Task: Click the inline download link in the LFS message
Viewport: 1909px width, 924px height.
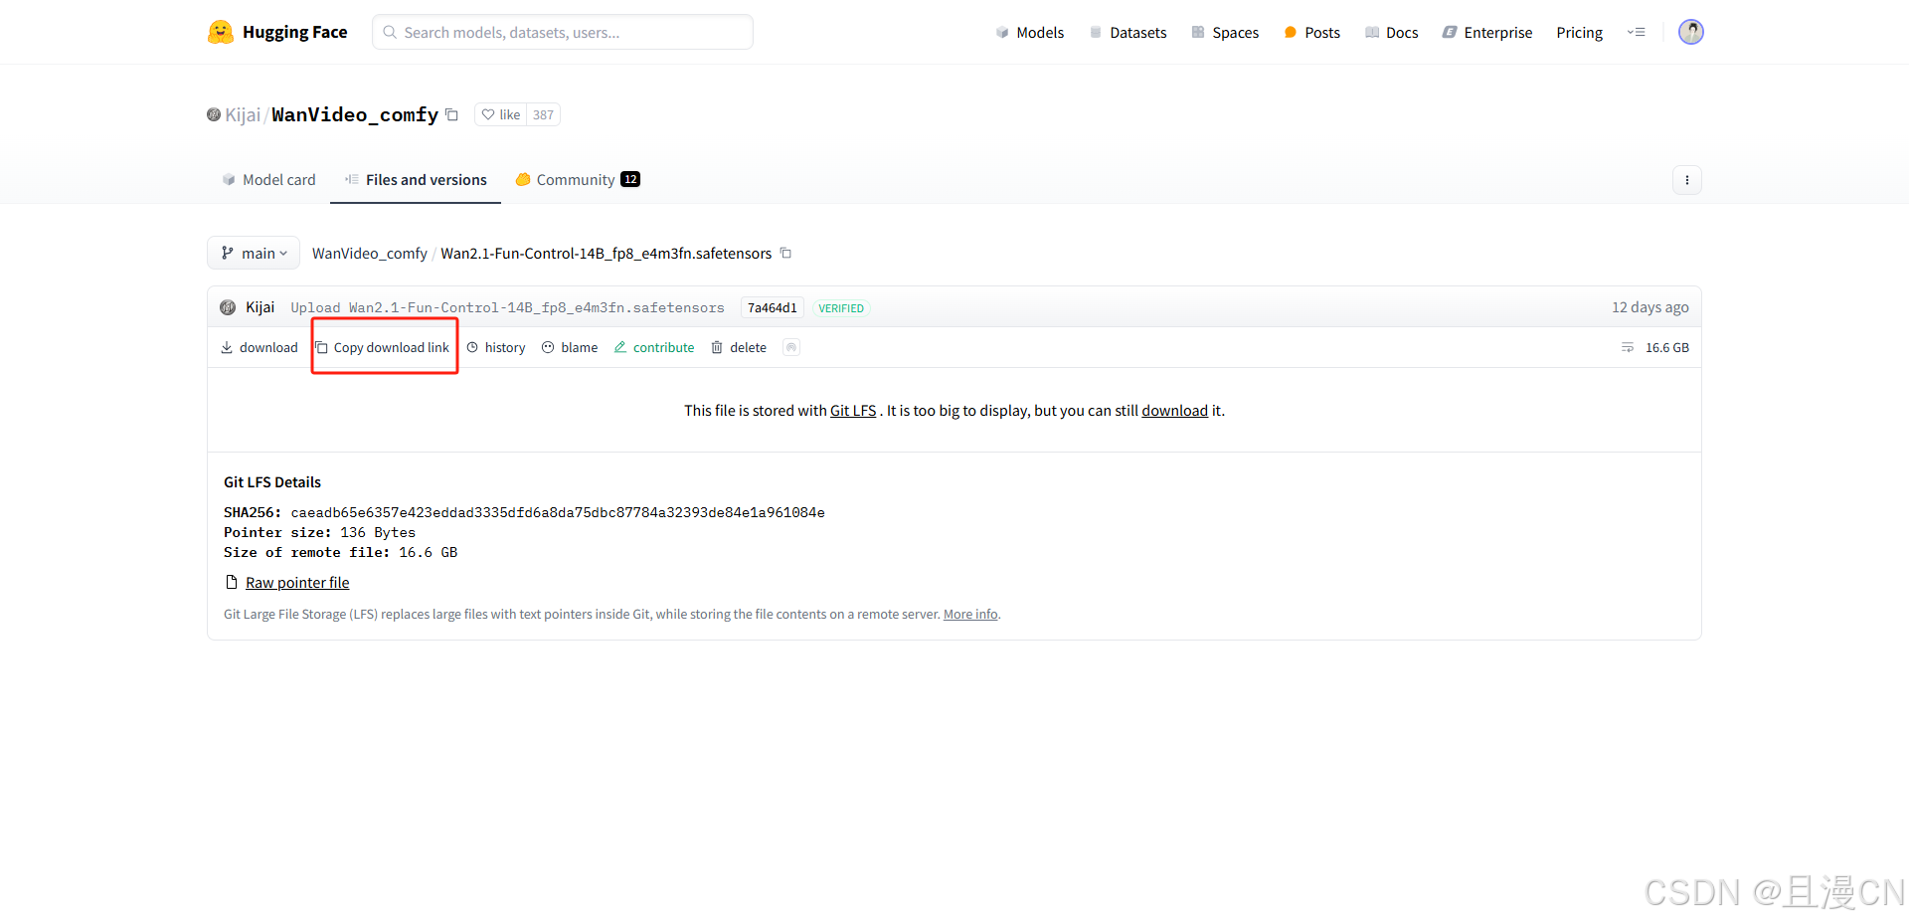Action: tap(1174, 411)
